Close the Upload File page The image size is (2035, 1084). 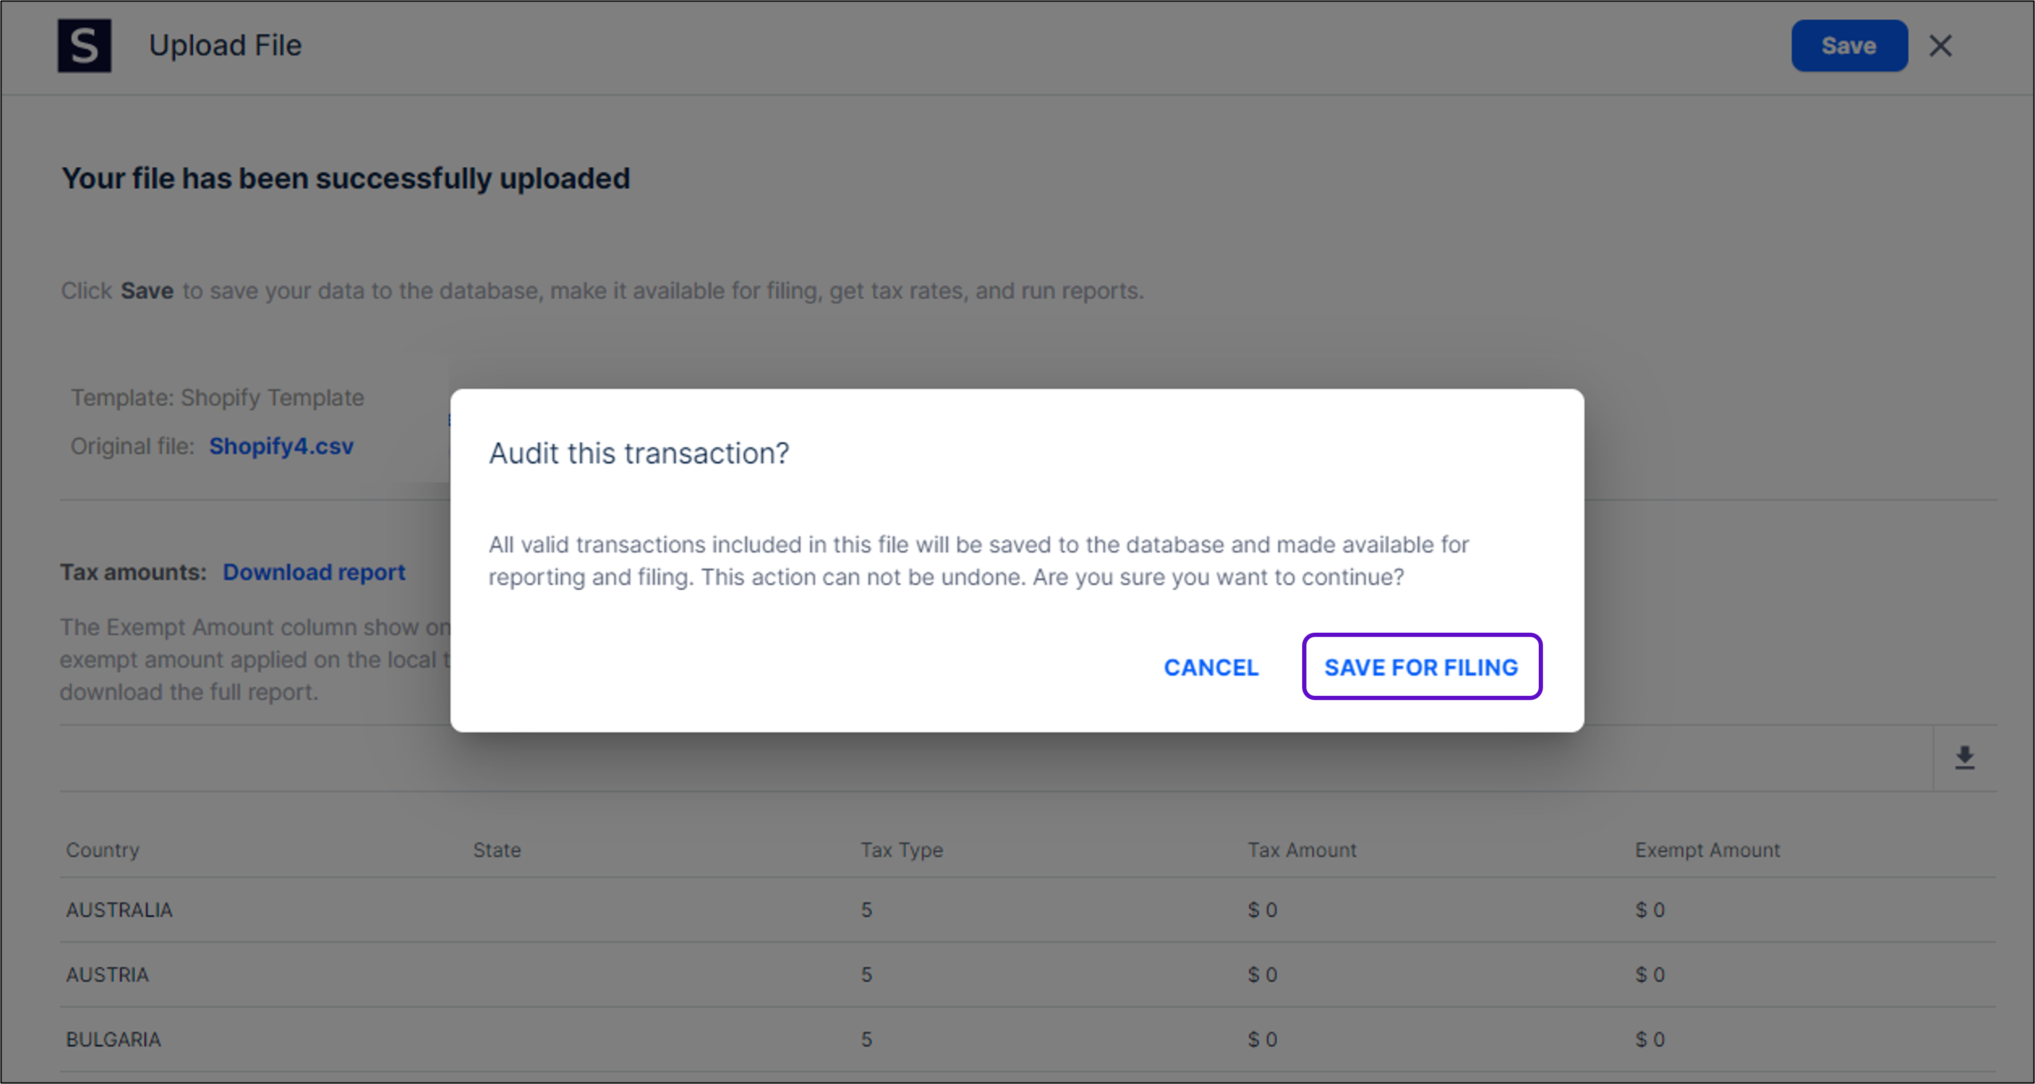click(x=1940, y=46)
